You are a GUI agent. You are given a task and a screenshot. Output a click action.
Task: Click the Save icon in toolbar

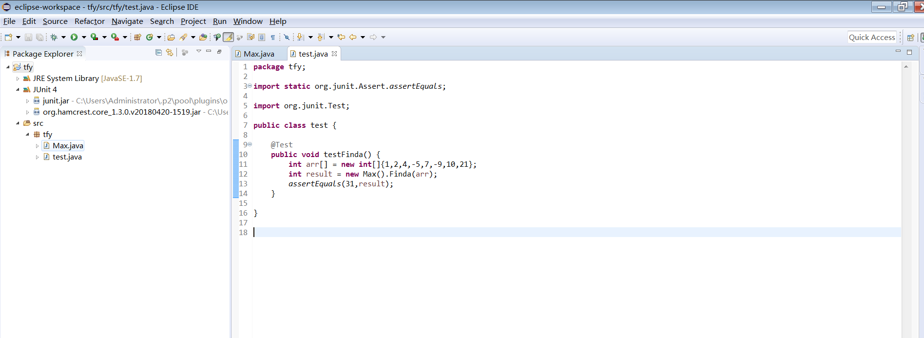click(28, 37)
